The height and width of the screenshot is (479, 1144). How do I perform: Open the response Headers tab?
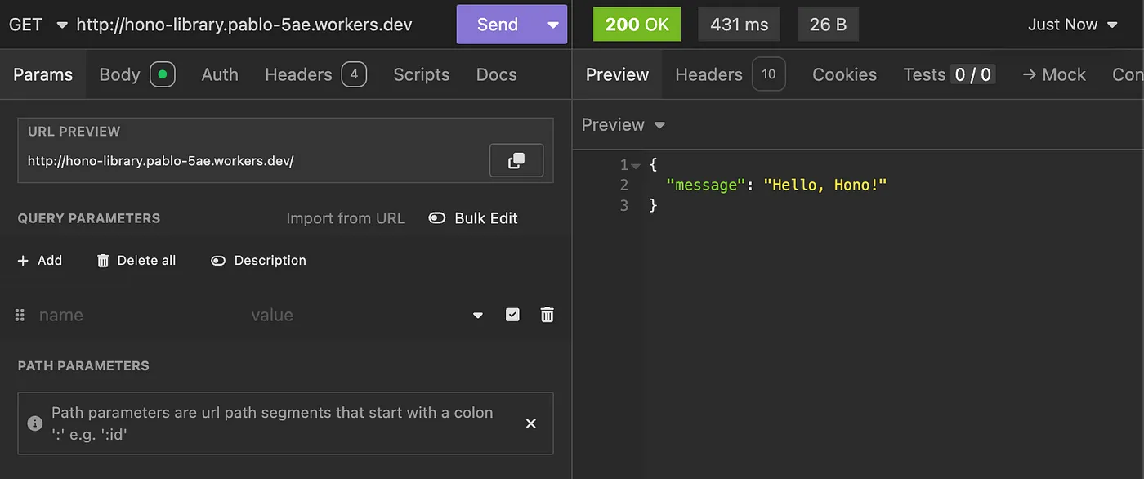[730, 74]
